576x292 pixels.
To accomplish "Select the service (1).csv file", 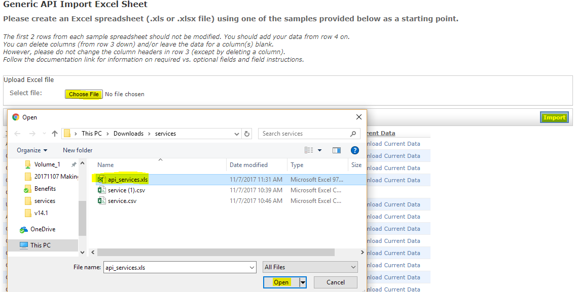I will (x=126, y=190).
